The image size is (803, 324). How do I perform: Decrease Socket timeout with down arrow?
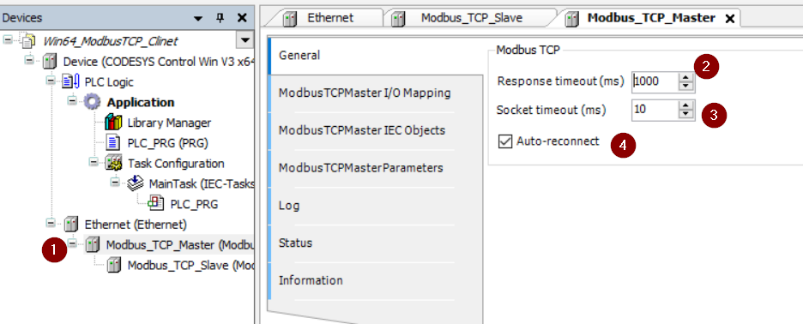point(686,114)
